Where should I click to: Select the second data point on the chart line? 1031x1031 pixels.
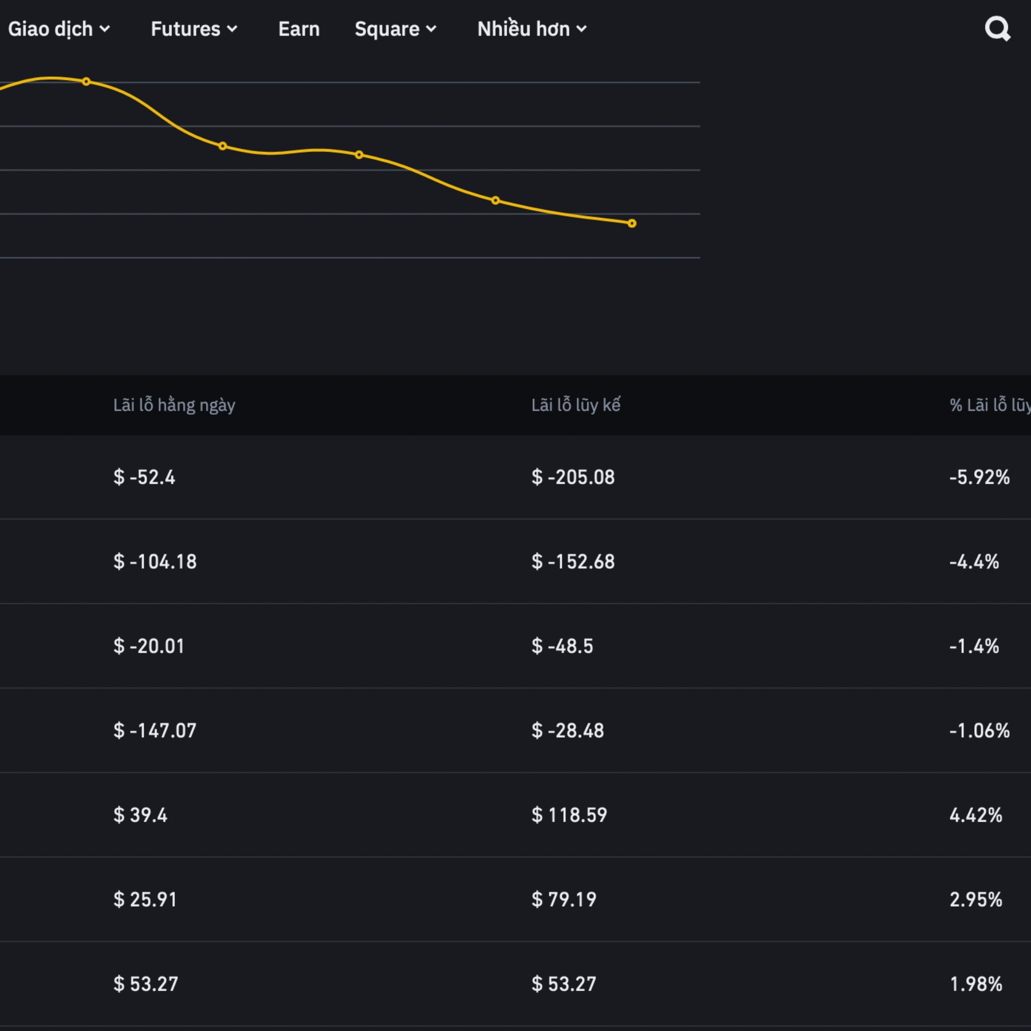tap(223, 146)
